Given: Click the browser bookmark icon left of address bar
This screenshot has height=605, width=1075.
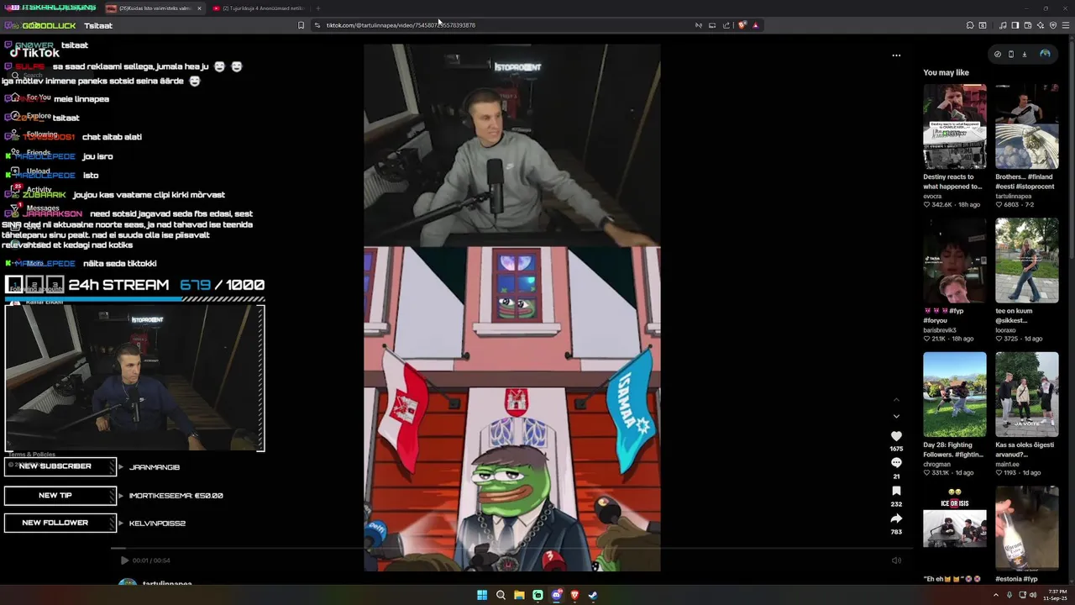Looking at the screenshot, I should [x=301, y=25].
